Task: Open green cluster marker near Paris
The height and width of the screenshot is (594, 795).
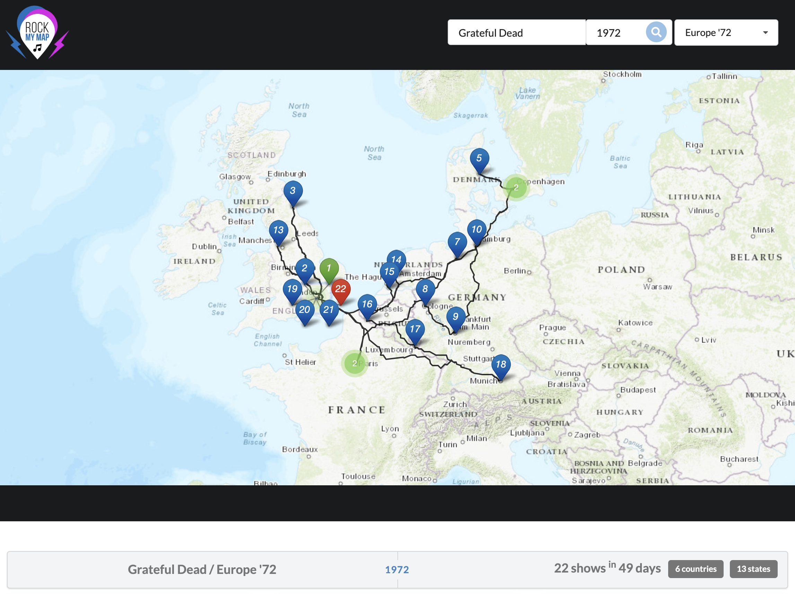Action: pyautogui.click(x=355, y=363)
